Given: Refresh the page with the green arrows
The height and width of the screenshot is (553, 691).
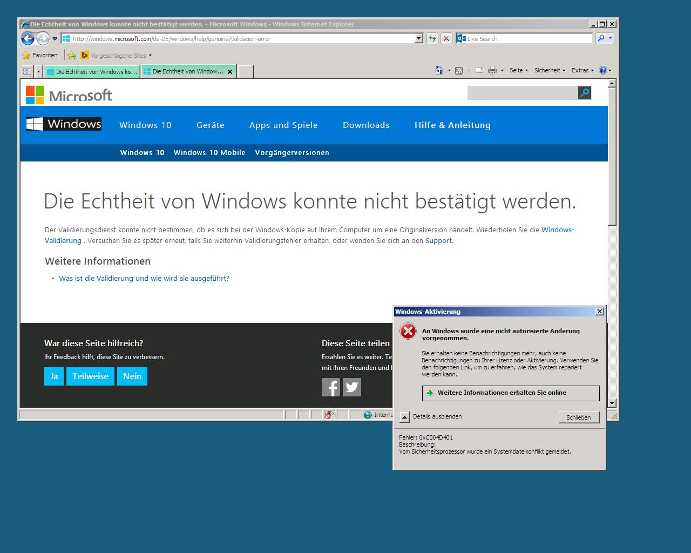Looking at the screenshot, I should [x=432, y=38].
